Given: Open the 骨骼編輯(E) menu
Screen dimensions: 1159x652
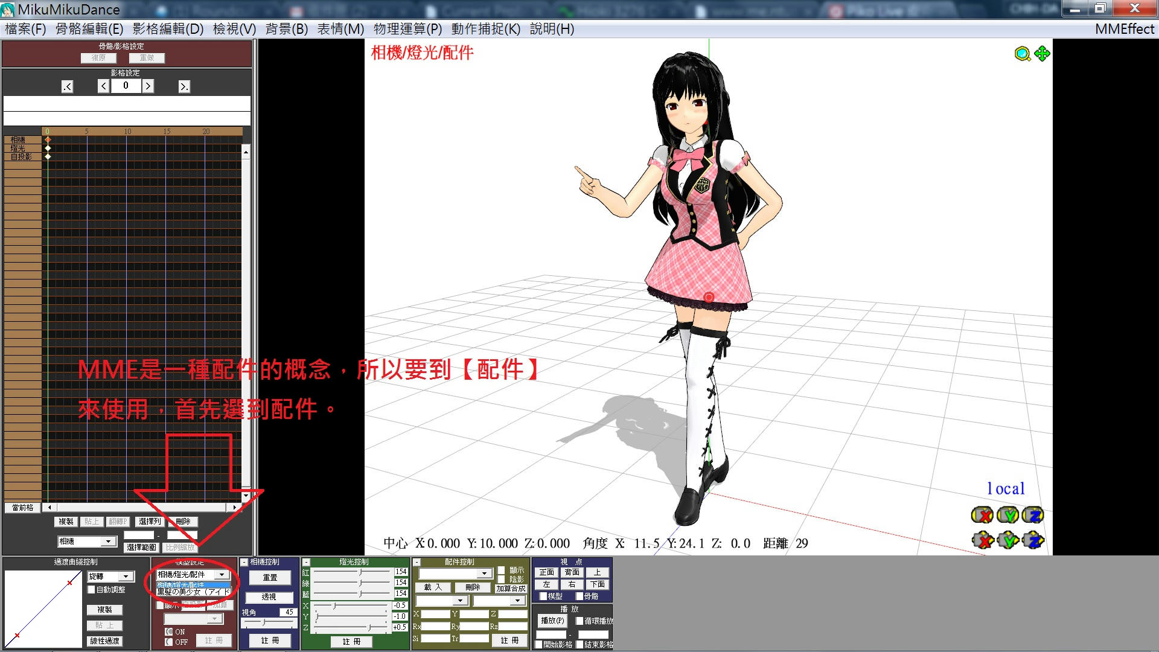Looking at the screenshot, I should [89, 29].
